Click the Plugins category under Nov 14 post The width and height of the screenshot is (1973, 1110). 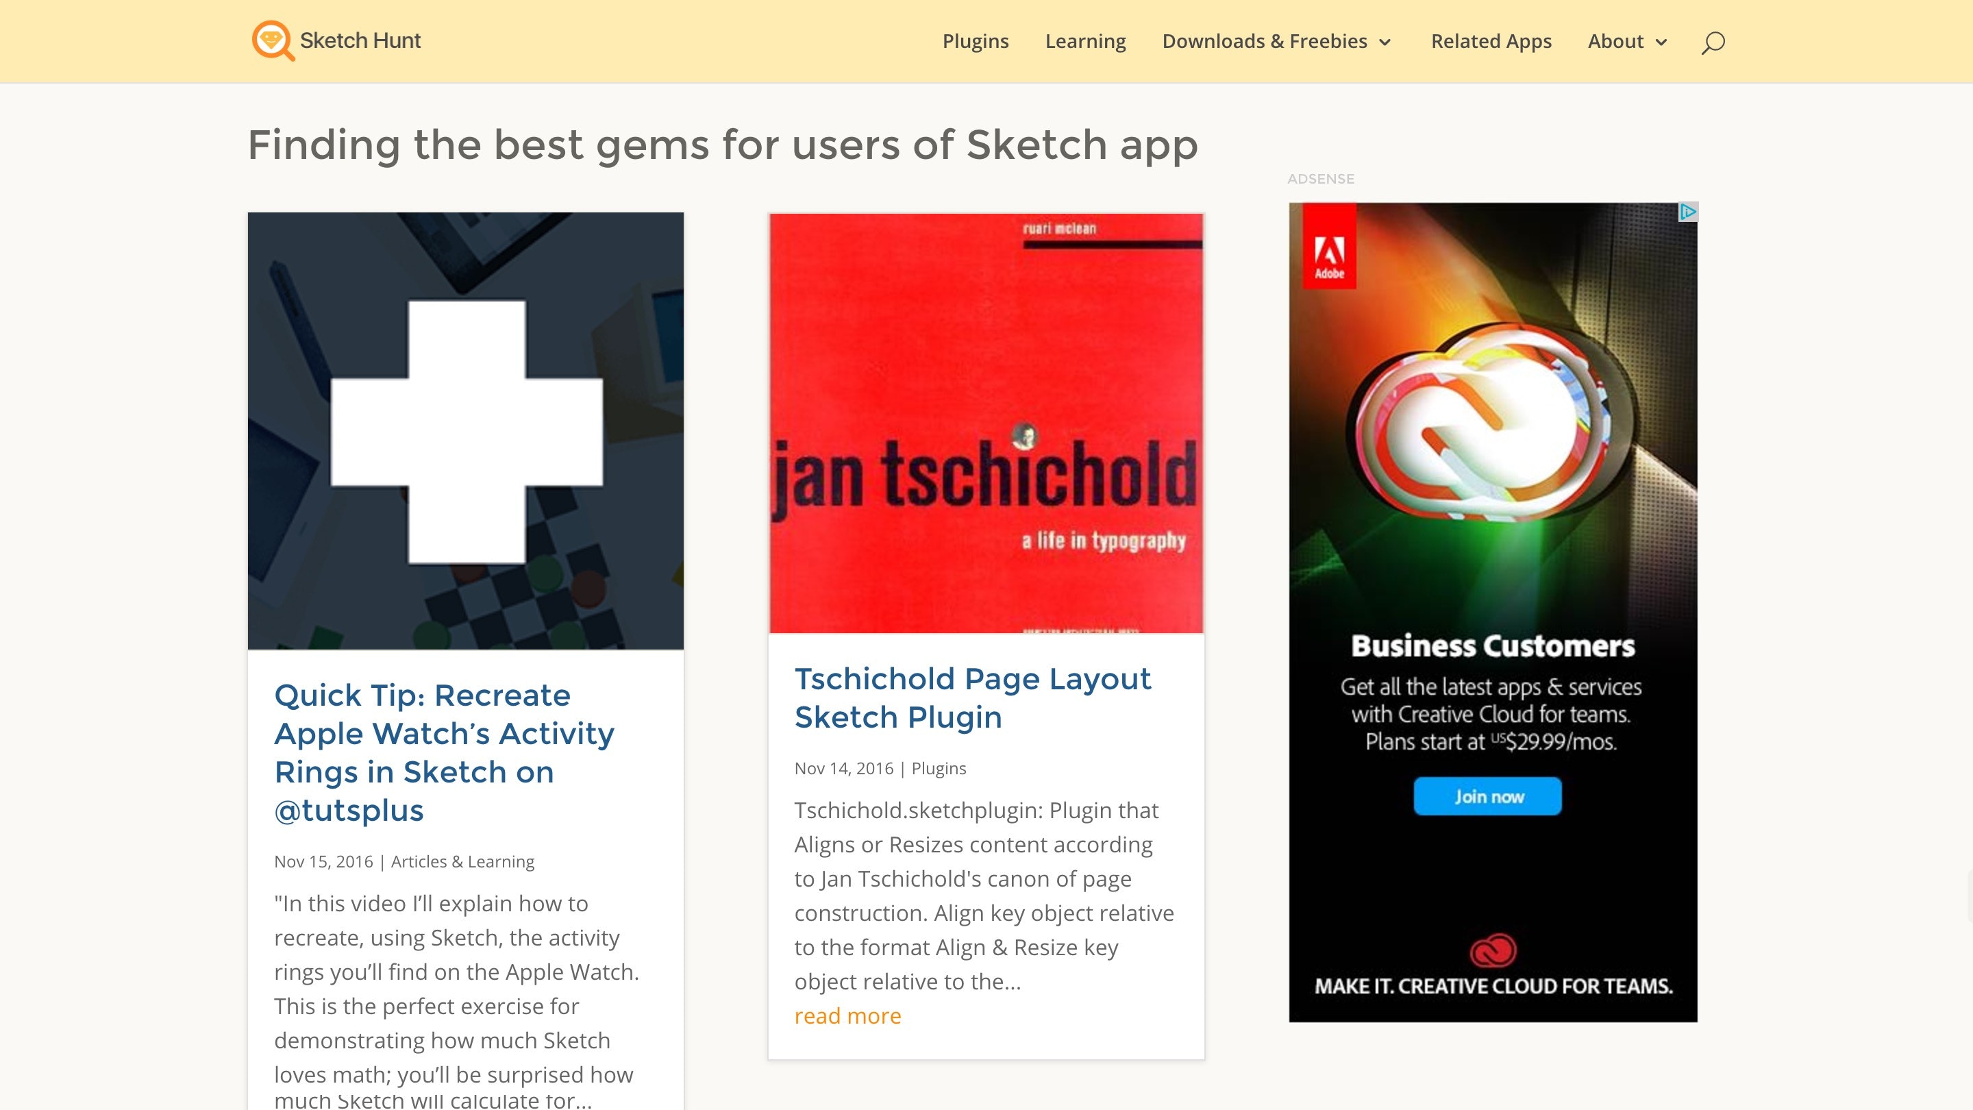pos(939,768)
